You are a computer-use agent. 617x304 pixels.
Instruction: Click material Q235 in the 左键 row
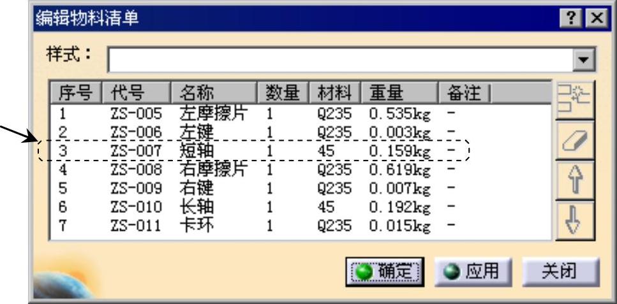tap(334, 133)
